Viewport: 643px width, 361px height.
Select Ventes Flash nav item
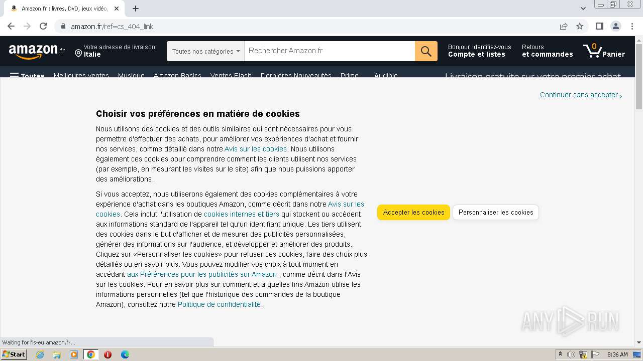coord(231,76)
